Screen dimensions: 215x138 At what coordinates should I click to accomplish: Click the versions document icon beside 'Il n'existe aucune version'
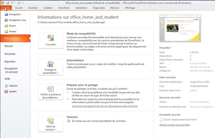tap(68, 121)
